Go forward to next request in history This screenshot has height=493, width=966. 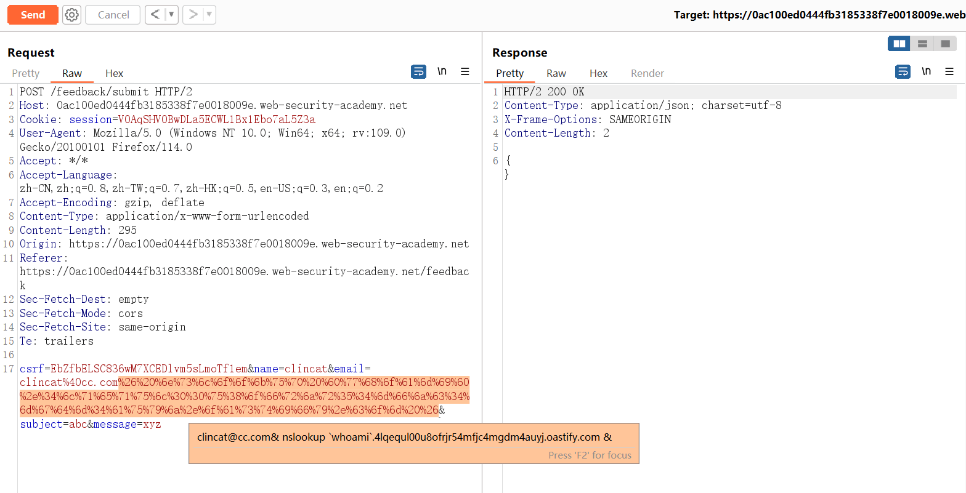[x=193, y=15]
